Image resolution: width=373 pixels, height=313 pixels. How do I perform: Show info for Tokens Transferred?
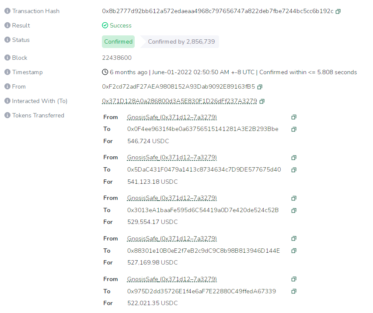[x=7, y=115]
